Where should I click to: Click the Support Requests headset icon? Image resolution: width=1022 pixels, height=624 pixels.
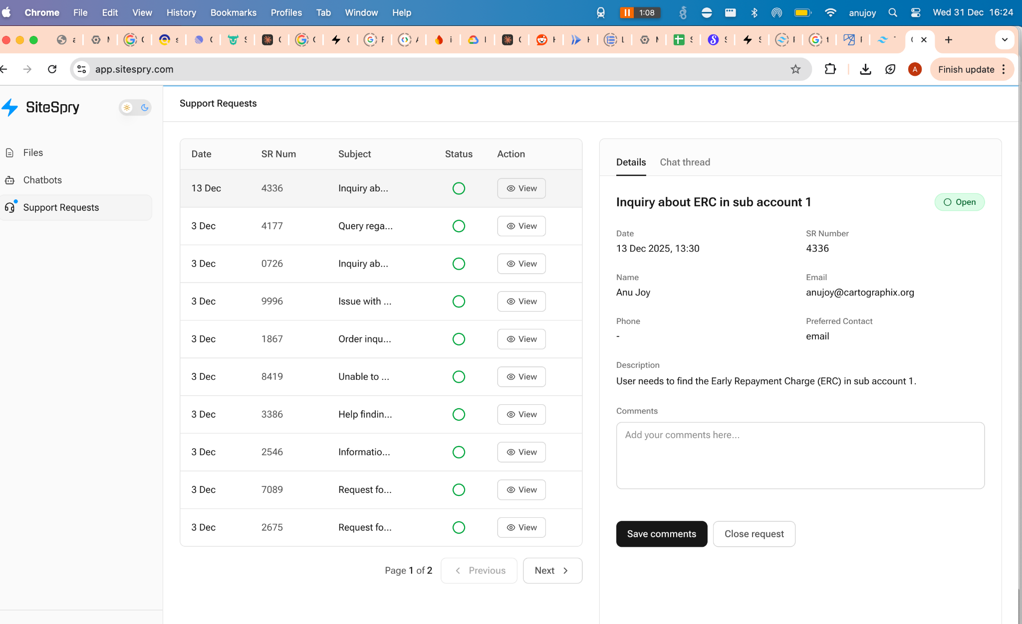point(10,207)
